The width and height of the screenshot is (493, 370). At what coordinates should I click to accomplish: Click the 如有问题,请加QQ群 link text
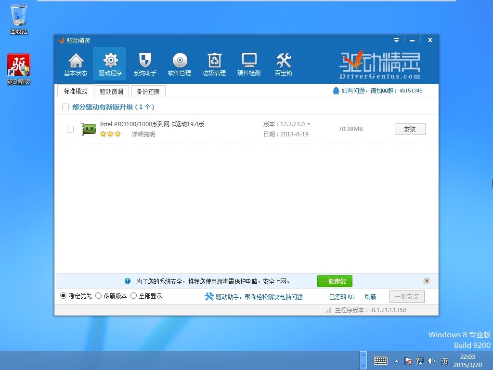click(x=382, y=91)
